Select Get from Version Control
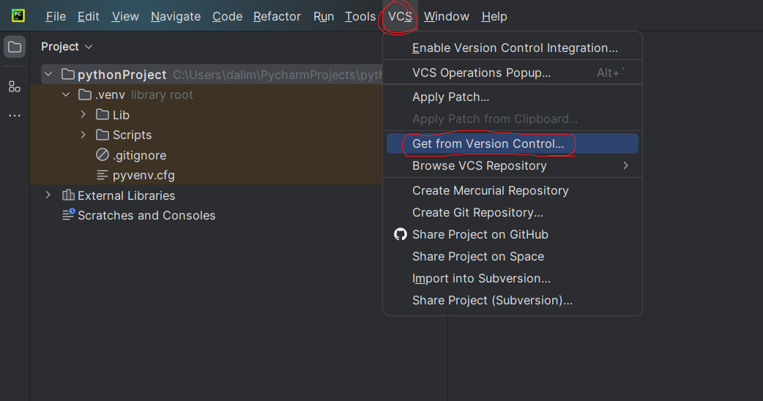 point(513,144)
